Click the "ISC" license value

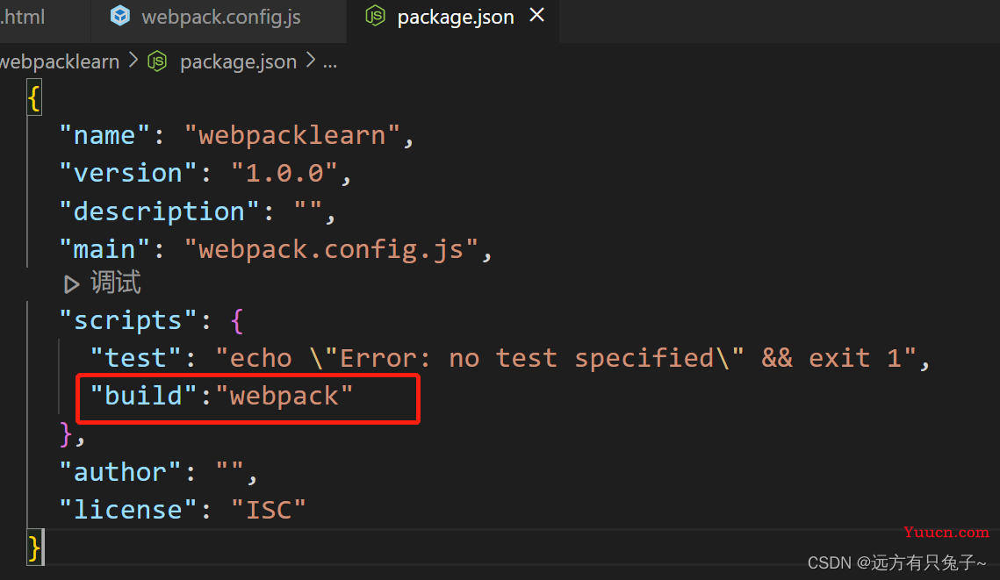click(x=269, y=510)
